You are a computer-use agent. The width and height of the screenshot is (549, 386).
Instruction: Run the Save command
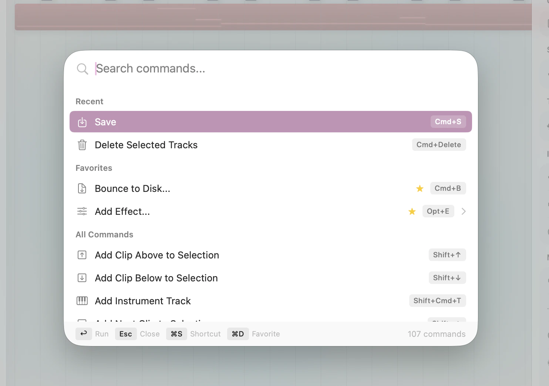[x=271, y=122]
